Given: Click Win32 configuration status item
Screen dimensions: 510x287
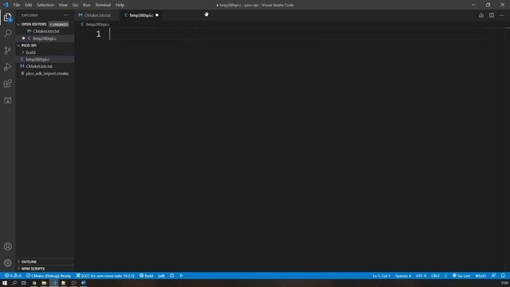Looking at the screenshot, I should [481, 276].
